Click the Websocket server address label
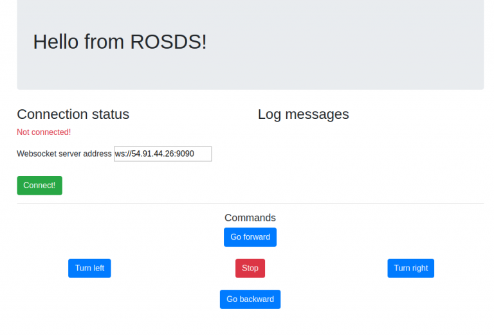This screenshot has height=336, width=494. click(64, 154)
